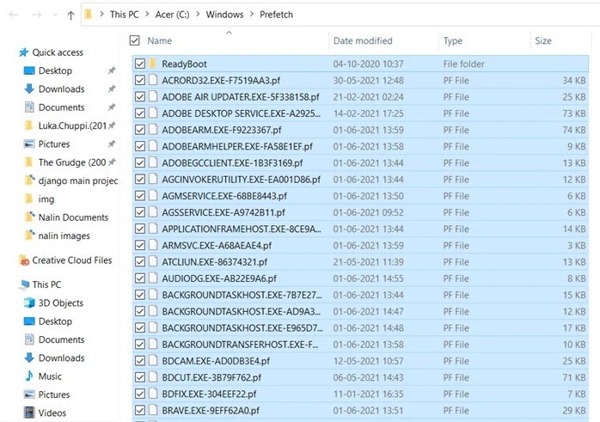This screenshot has height=422, width=600.
Task: Click Documents icon under This PC
Action: pos(29,339)
